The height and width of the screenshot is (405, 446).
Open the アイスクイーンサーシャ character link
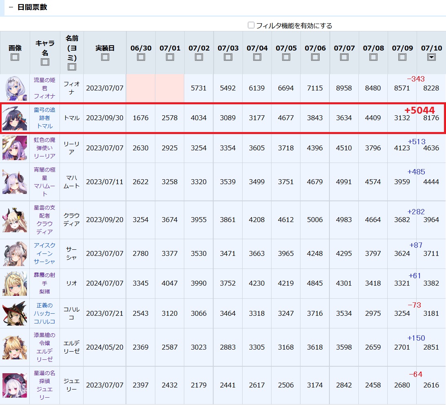(44, 253)
